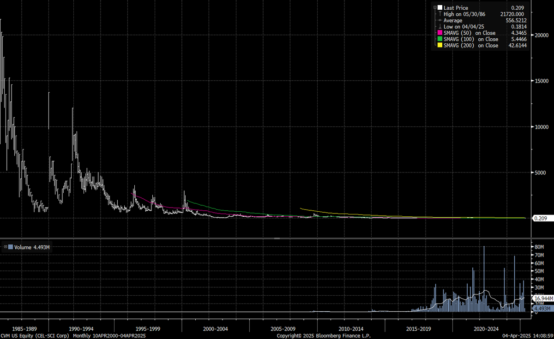Collapse the Last Price legend tree
Screen dimensions: 554x339
tap(435, 8)
